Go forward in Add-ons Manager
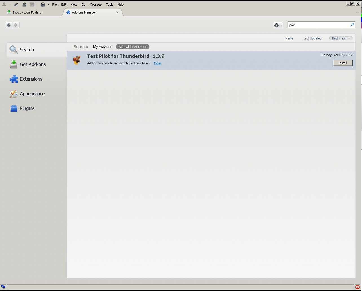 coord(16,25)
